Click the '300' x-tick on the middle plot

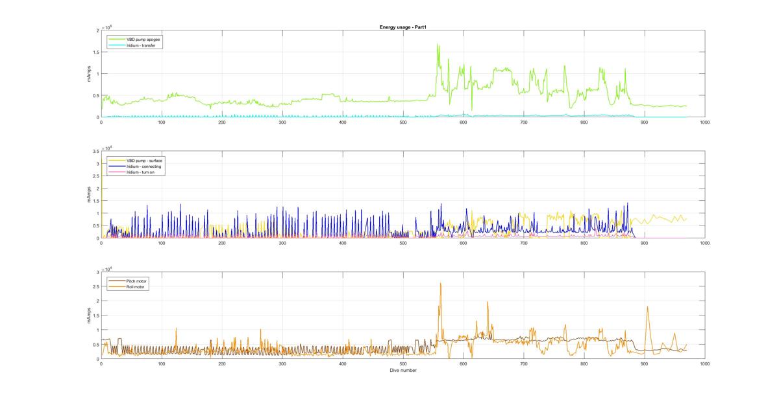point(282,243)
